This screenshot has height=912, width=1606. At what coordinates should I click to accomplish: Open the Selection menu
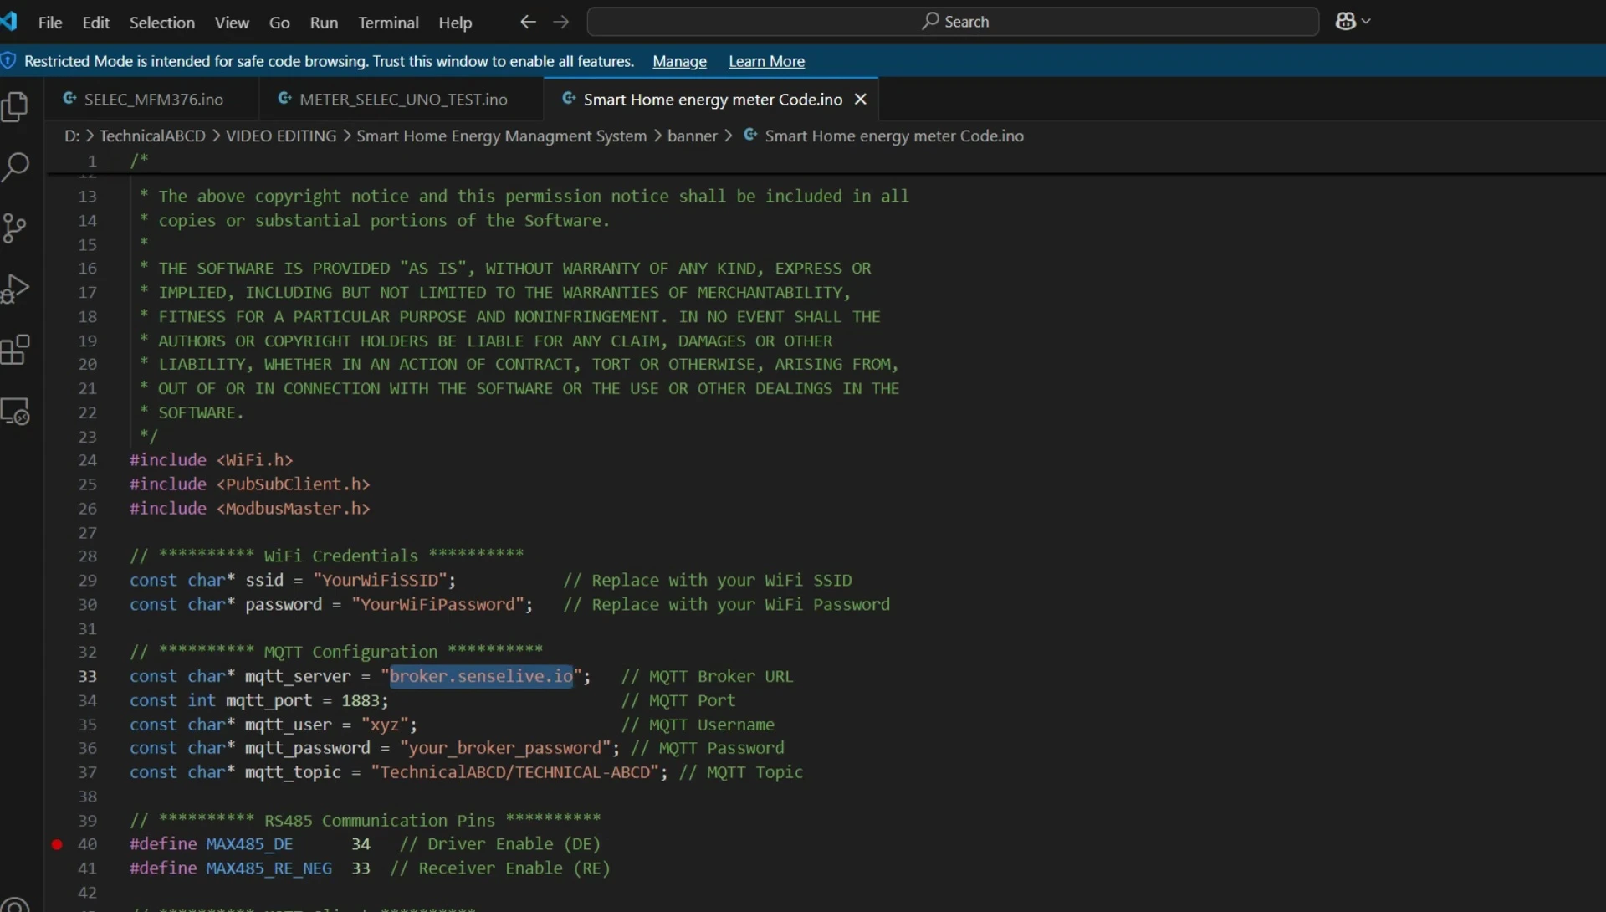click(x=162, y=23)
